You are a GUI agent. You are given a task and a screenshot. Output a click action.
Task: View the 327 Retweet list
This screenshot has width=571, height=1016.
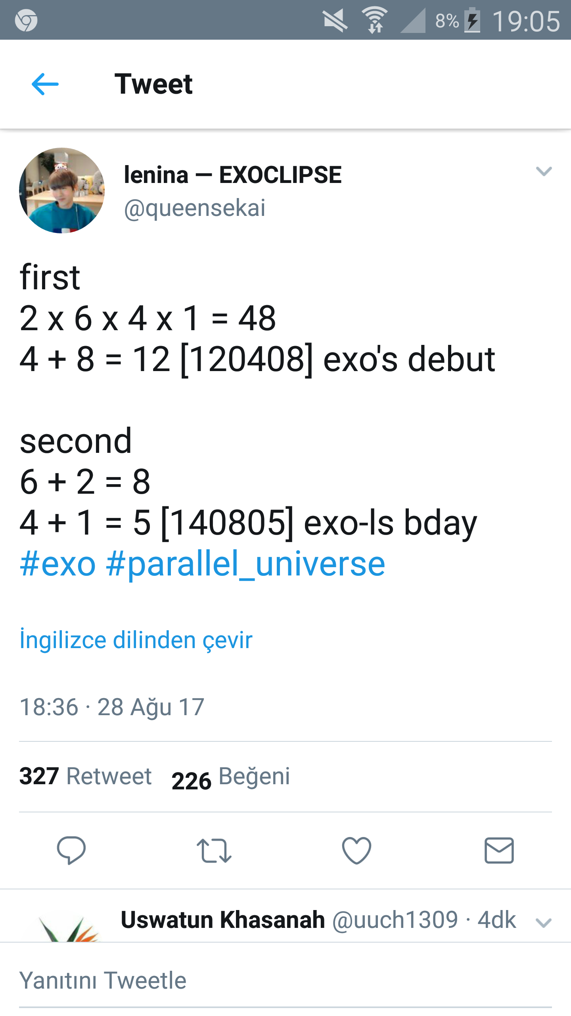coord(86,776)
